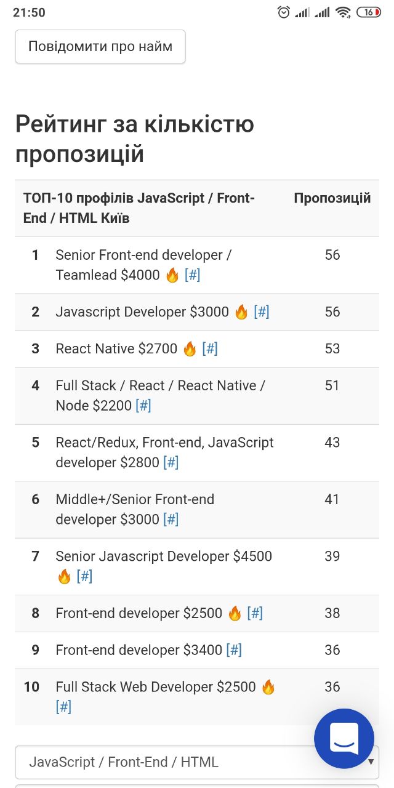
Task: Open [#] link for Front-end developer $2500
Action: [x=255, y=614]
